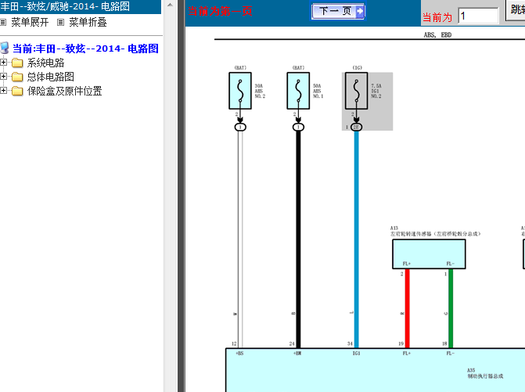Click the ABS, EBD diagram title
The image size is (525, 392).
[437, 34]
